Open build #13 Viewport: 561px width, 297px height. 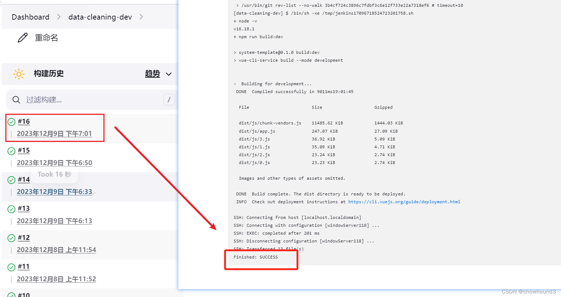click(x=24, y=209)
